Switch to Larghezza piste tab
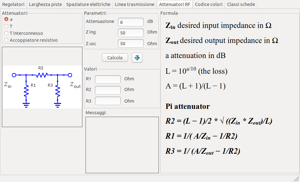Screen dimensions: 300x182 coord(45,4)
